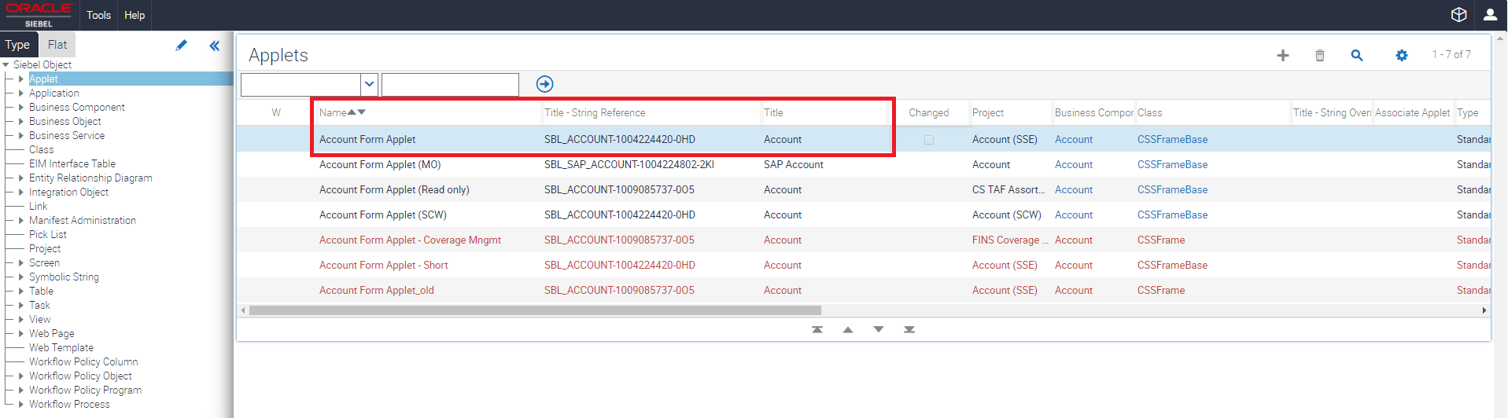Go to previous record
1508x418 pixels.
pyautogui.click(x=848, y=330)
